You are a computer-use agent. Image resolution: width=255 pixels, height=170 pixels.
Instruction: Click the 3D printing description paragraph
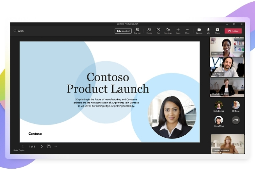106,103
